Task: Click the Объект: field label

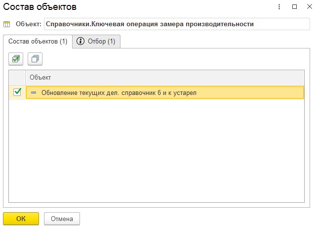Action: tap(29, 24)
